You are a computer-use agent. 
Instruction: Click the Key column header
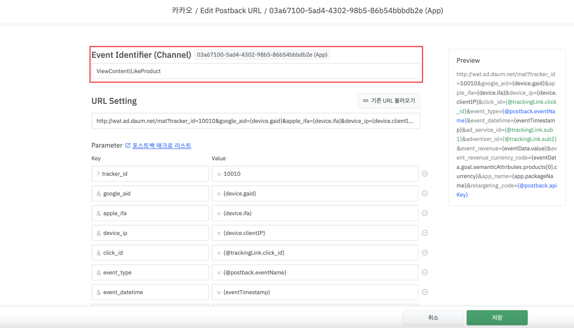click(96, 158)
